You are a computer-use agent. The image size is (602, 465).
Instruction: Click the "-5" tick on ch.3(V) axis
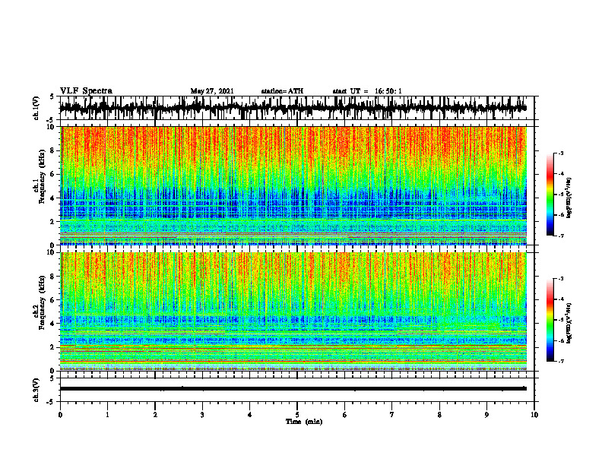pos(50,402)
